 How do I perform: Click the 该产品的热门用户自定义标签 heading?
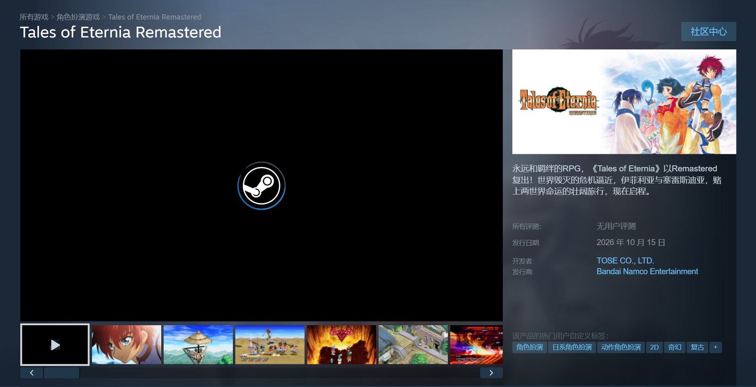[x=560, y=336]
